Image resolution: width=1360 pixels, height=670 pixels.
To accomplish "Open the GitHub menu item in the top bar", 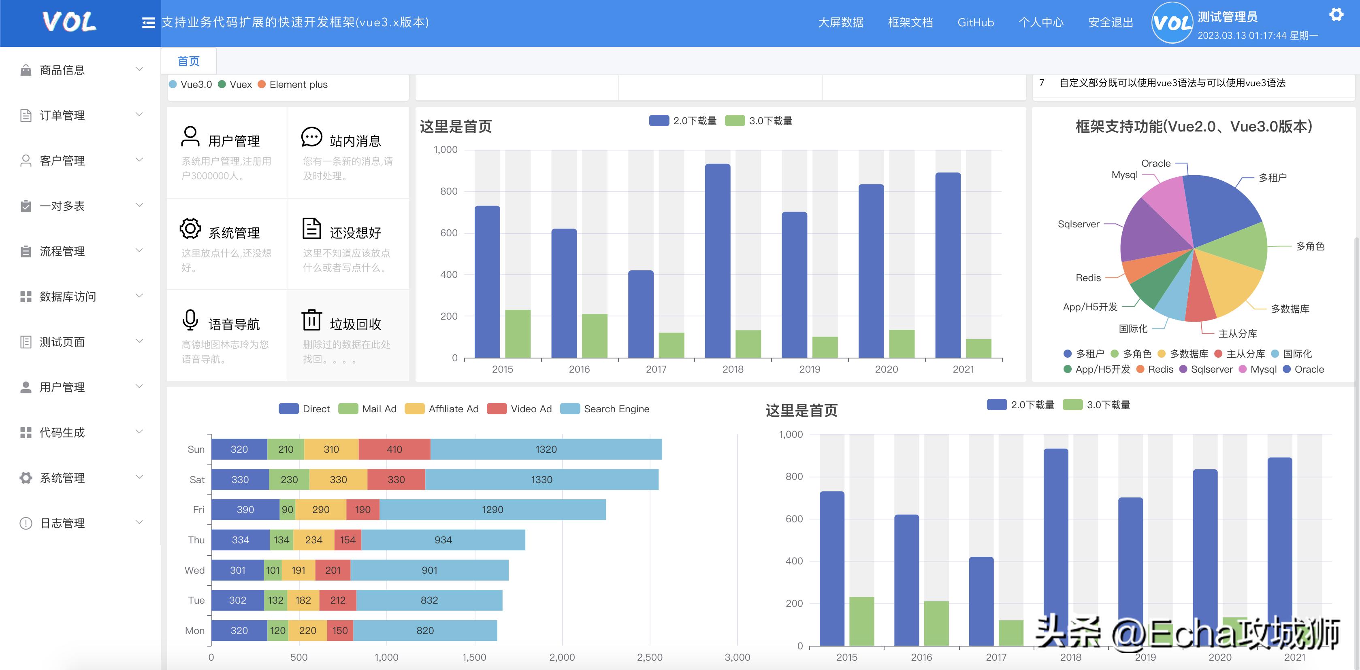I will [x=976, y=22].
